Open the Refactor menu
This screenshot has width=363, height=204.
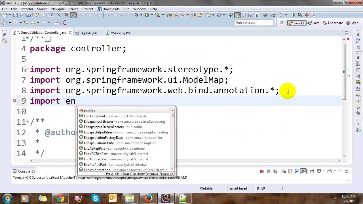pos(27,9)
